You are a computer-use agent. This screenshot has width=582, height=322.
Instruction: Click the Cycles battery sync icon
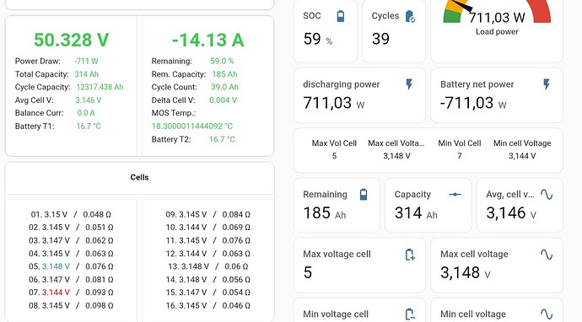(x=410, y=16)
